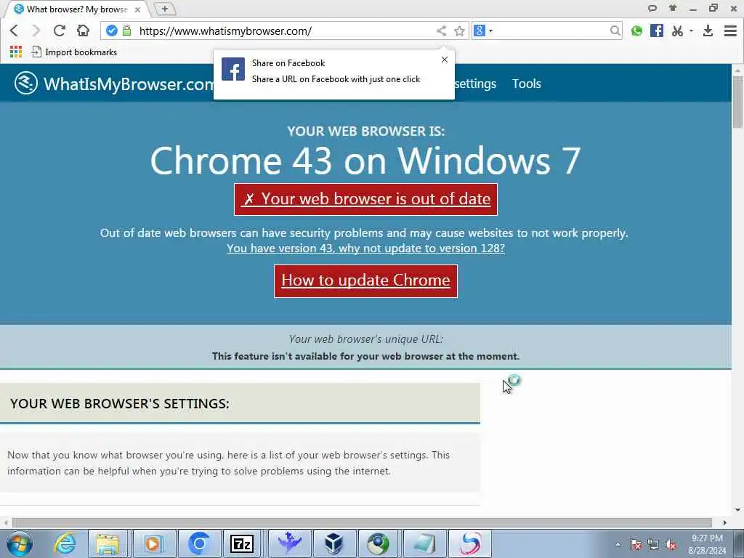The height and width of the screenshot is (558, 744).
Task: Close the 'What browser?' tab
Action: [137, 9]
